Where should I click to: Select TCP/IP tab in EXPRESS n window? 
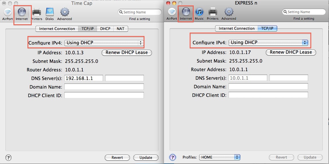click(267, 29)
